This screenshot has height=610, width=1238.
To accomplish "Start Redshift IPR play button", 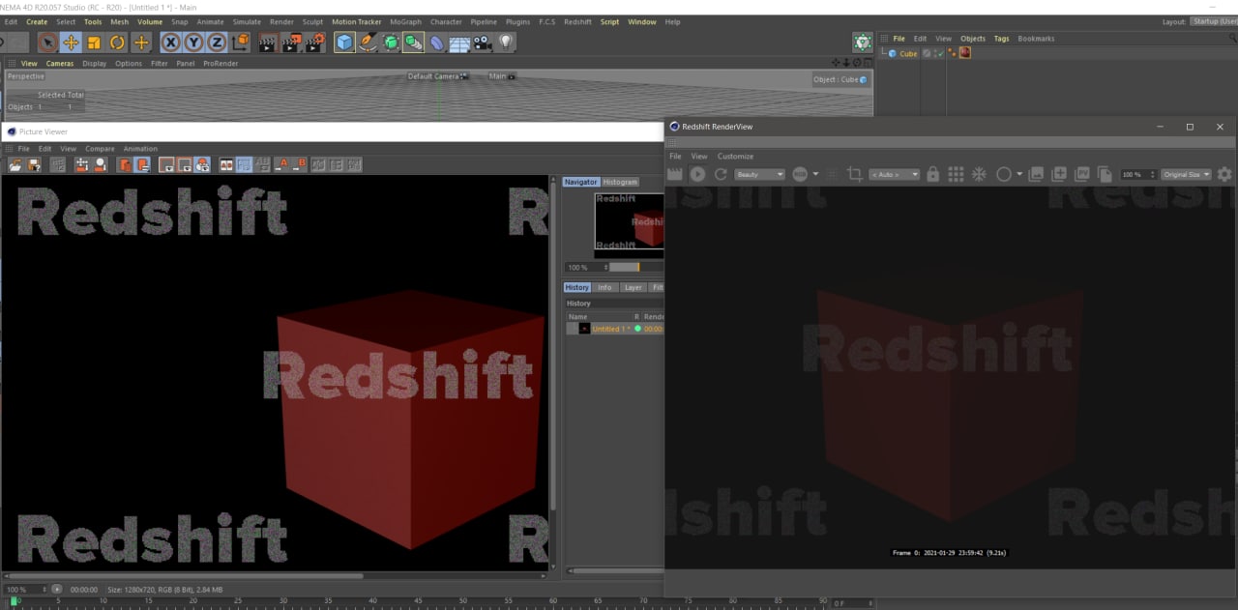I will click(697, 174).
